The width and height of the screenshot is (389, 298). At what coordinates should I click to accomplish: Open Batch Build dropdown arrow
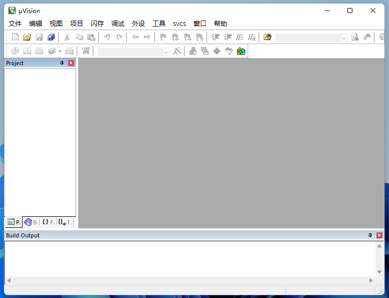pyautogui.click(x=60, y=51)
